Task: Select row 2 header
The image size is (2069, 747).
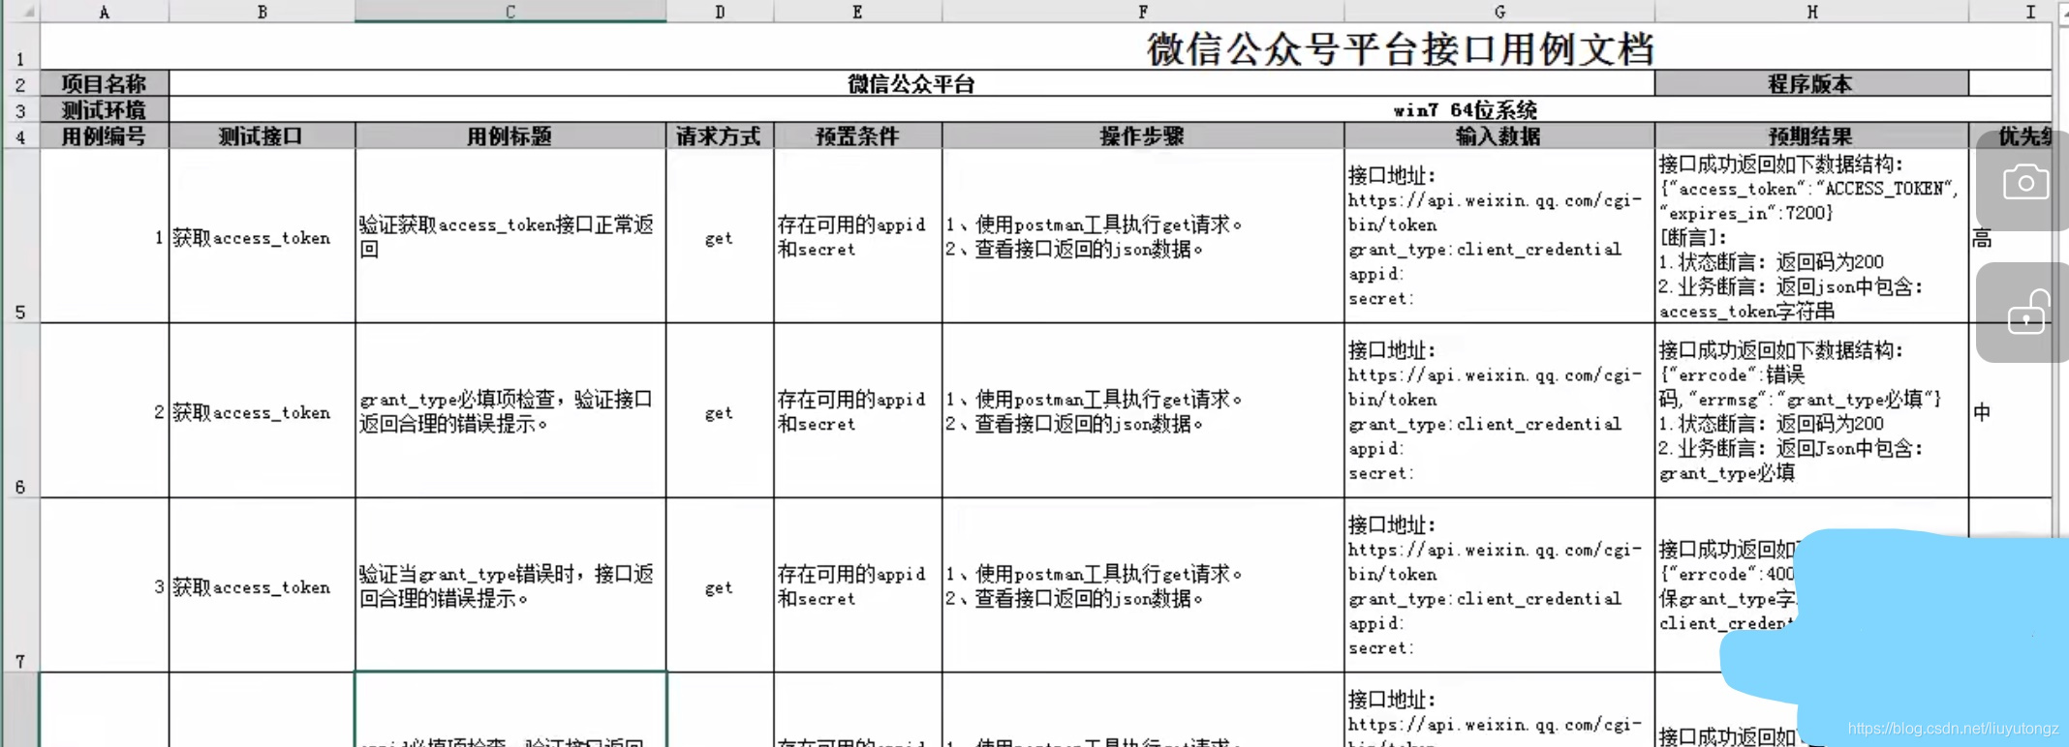Action: (19, 83)
